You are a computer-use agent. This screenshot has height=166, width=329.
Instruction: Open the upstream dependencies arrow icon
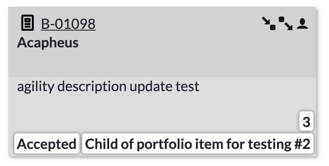click(268, 23)
